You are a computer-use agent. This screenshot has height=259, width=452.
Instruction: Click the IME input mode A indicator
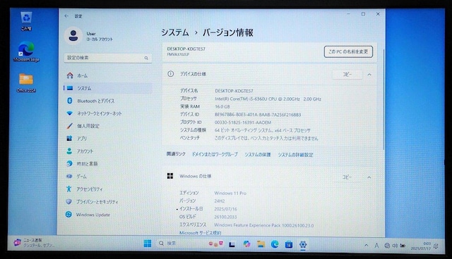click(376, 246)
